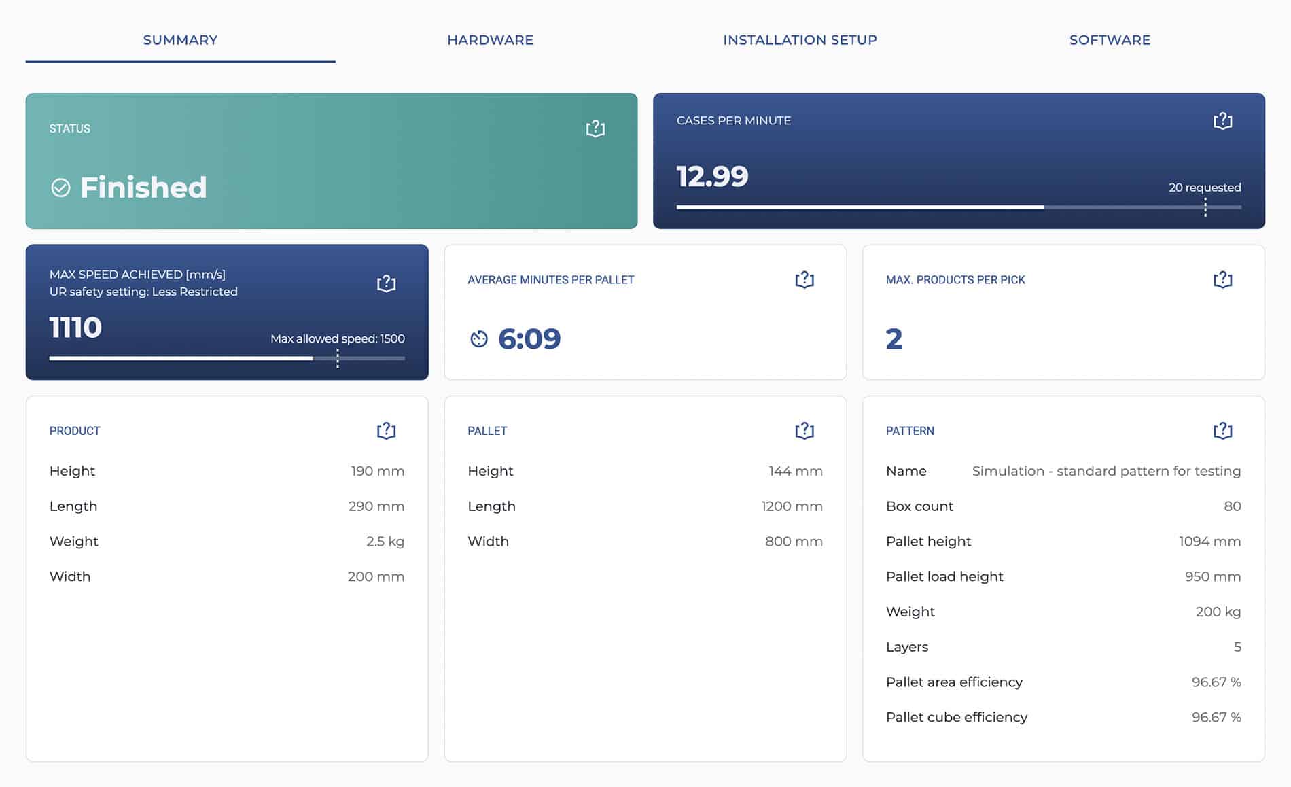The image size is (1291, 787).
Task: Open help icon on Cases Per Minute card
Action: point(1222,121)
